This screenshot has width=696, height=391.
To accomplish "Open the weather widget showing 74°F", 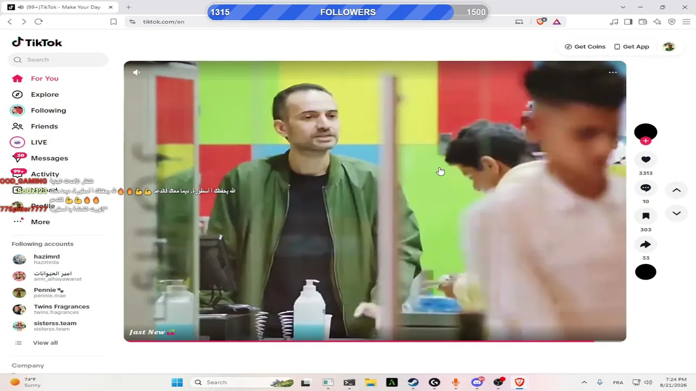I will click(26, 382).
